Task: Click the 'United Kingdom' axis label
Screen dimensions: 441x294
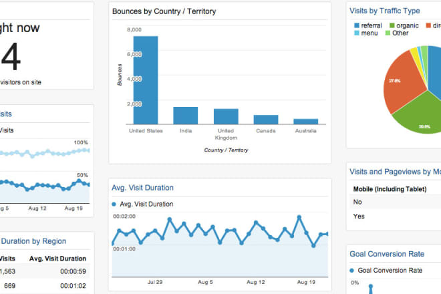Action: tap(226, 134)
